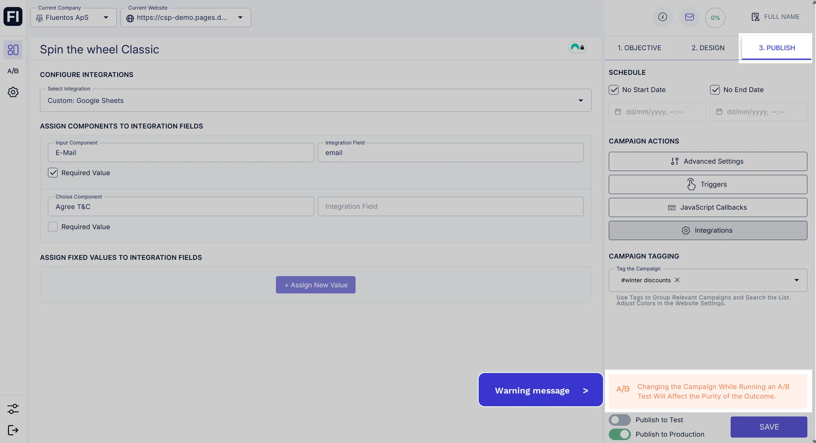This screenshot has width=816, height=443.
Task: Click the settings gear in left sidebar
Action: click(13, 92)
